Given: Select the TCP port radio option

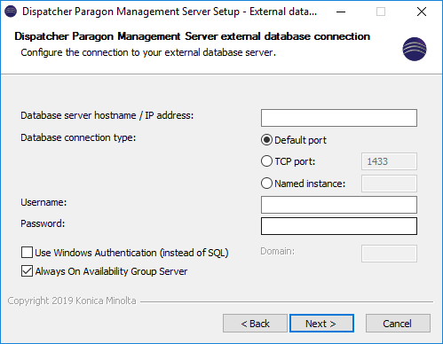Looking at the screenshot, I should click(266, 161).
